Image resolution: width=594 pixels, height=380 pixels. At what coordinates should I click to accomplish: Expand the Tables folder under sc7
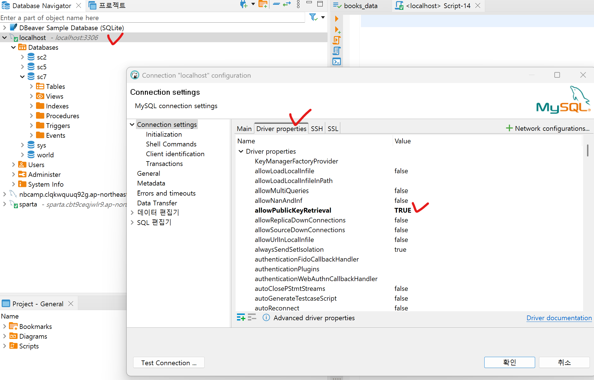pyautogui.click(x=31, y=87)
